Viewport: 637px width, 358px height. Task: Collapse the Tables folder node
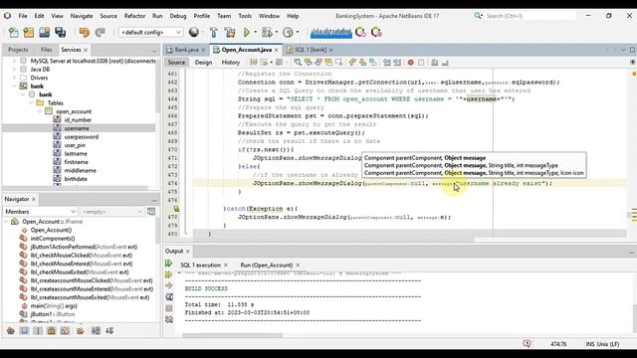(x=31, y=102)
